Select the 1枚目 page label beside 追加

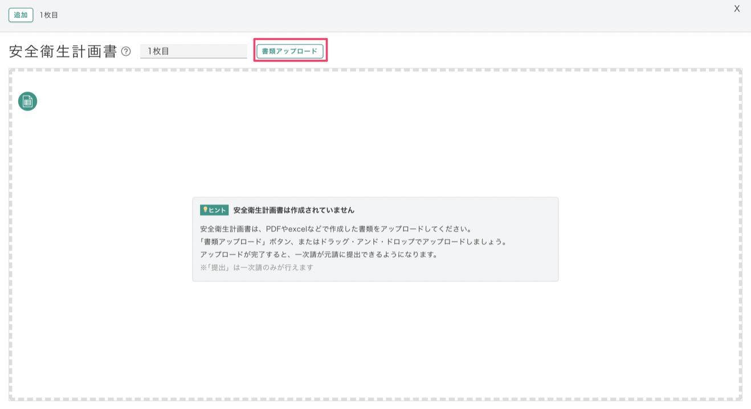click(x=49, y=15)
